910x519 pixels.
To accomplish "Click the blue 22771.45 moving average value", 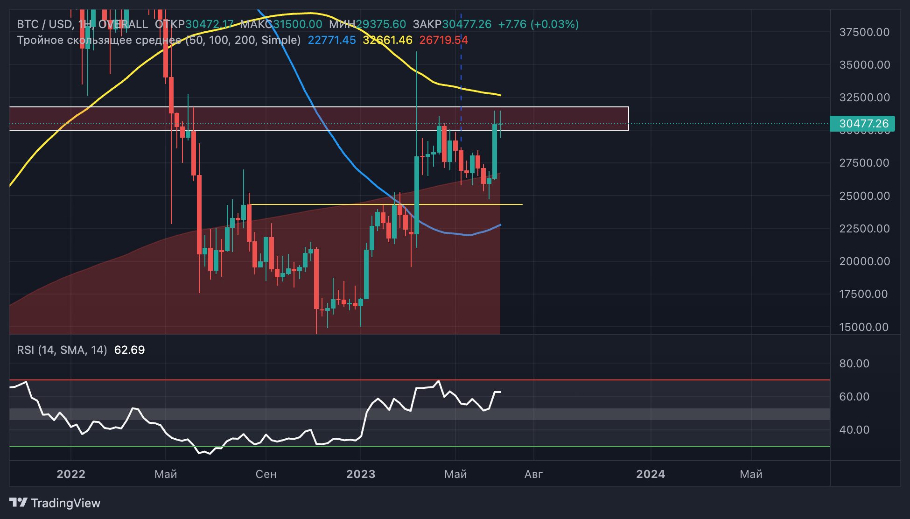I will coord(332,40).
